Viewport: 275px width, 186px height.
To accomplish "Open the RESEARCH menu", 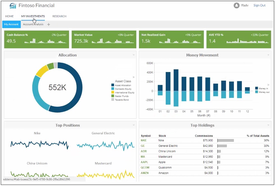I will coord(60,16).
